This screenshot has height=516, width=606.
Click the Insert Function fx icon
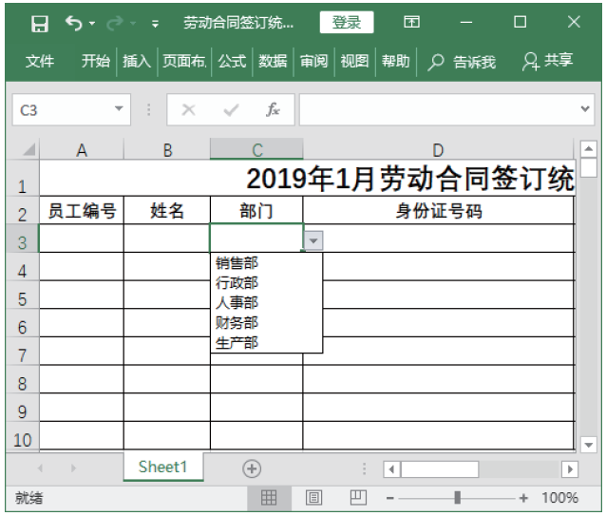coord(273,109)
